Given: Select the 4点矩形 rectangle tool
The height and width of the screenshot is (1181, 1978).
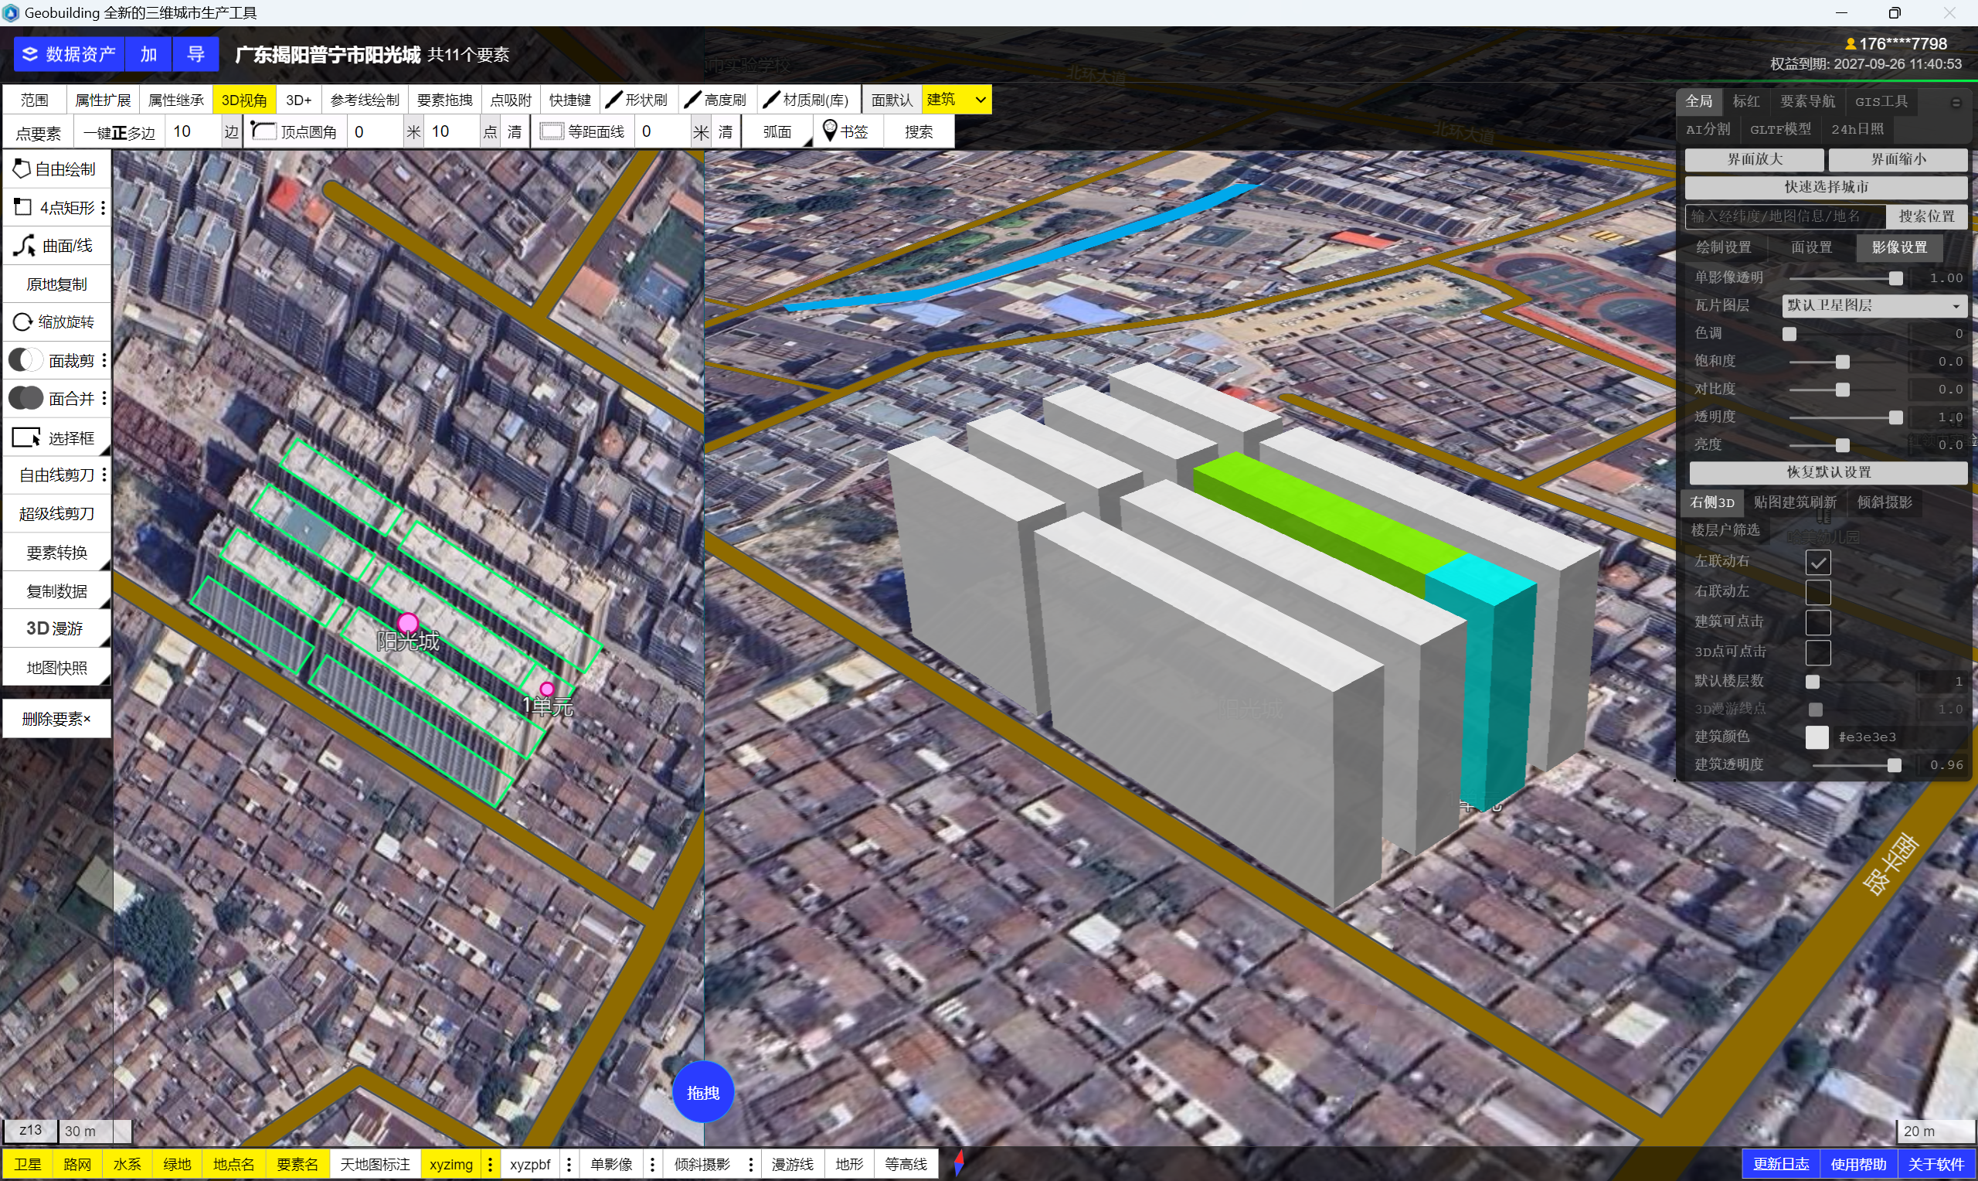Looking at the screenshot, I should coord(56,208).
